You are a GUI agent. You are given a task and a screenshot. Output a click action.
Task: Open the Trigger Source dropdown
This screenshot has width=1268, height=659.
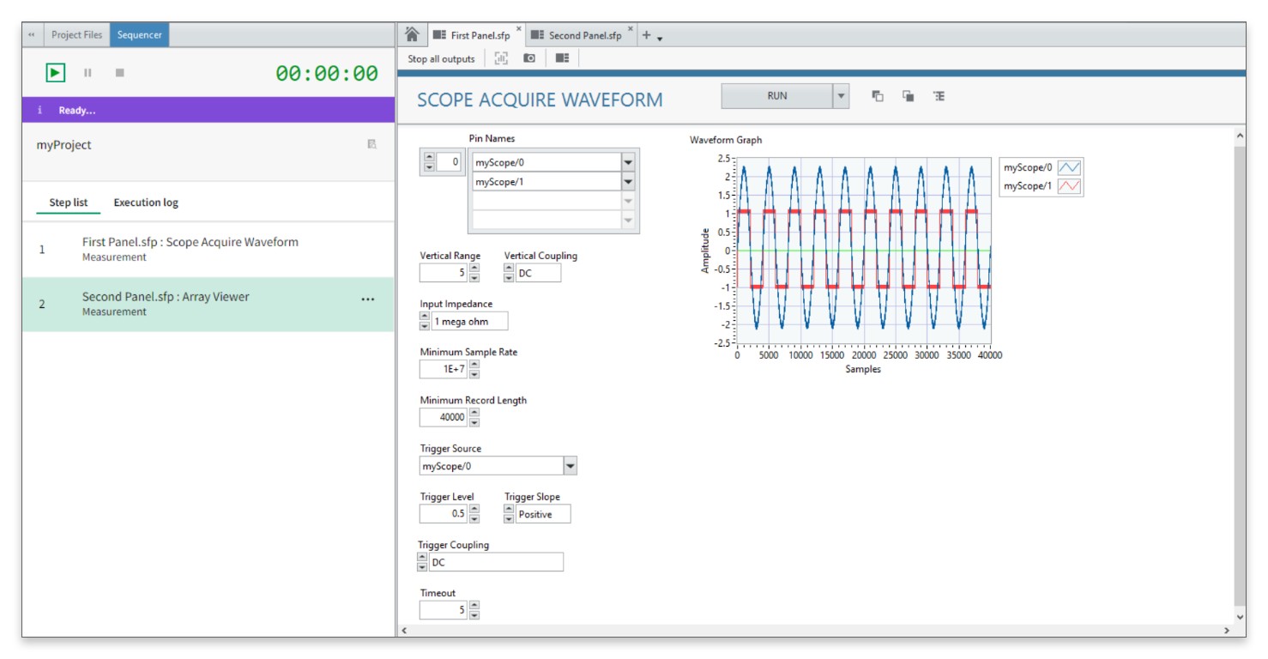(x=571, y=466)
